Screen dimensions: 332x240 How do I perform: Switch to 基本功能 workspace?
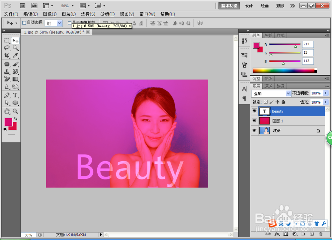[x=229, y=6]
